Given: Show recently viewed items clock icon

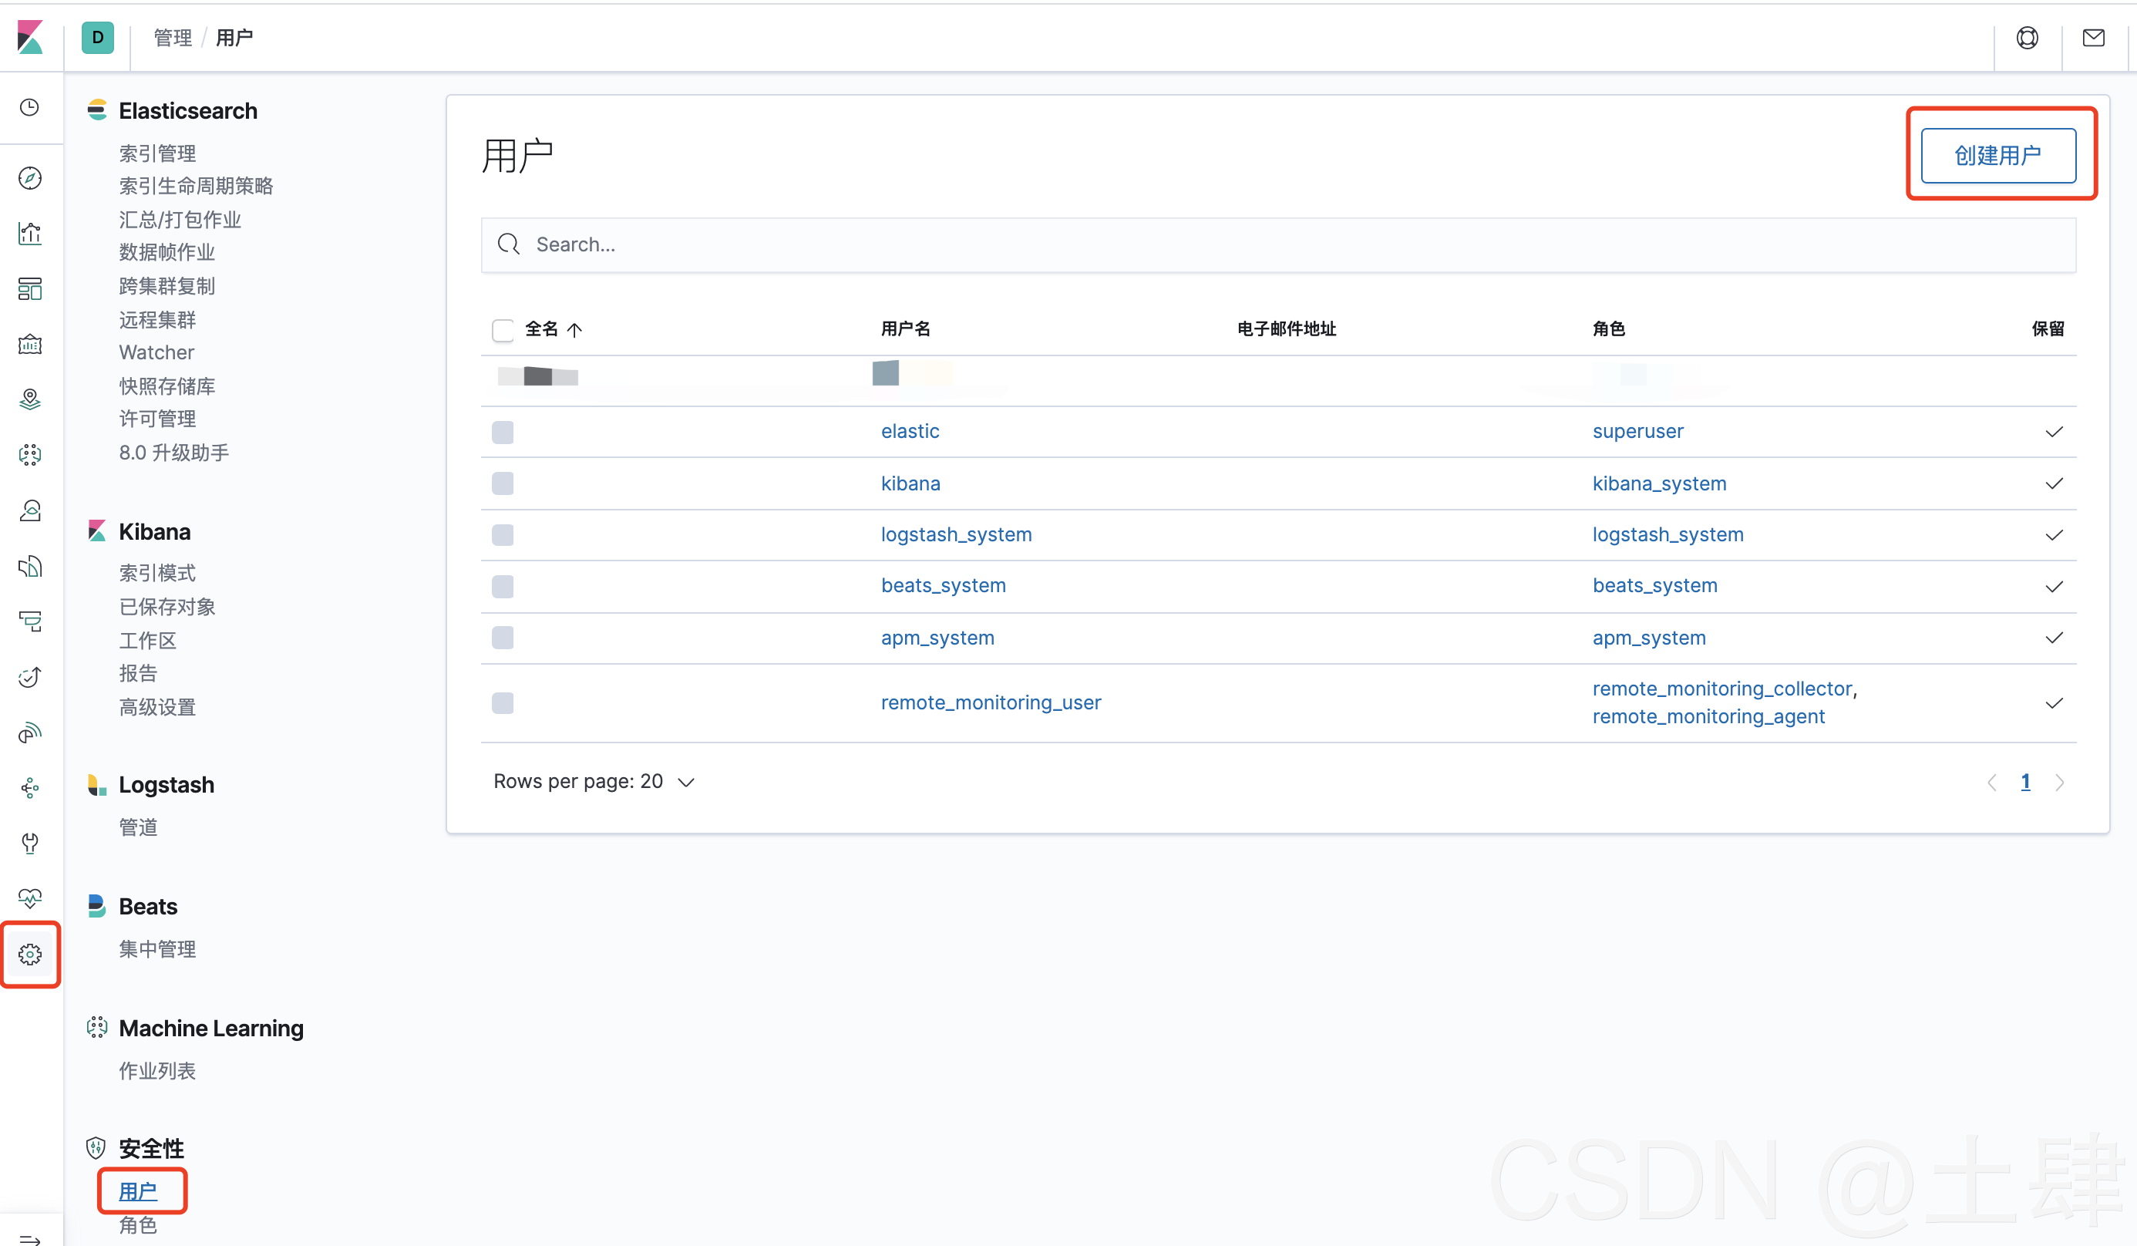Looking at the screenshot, I should click(29, 107).
